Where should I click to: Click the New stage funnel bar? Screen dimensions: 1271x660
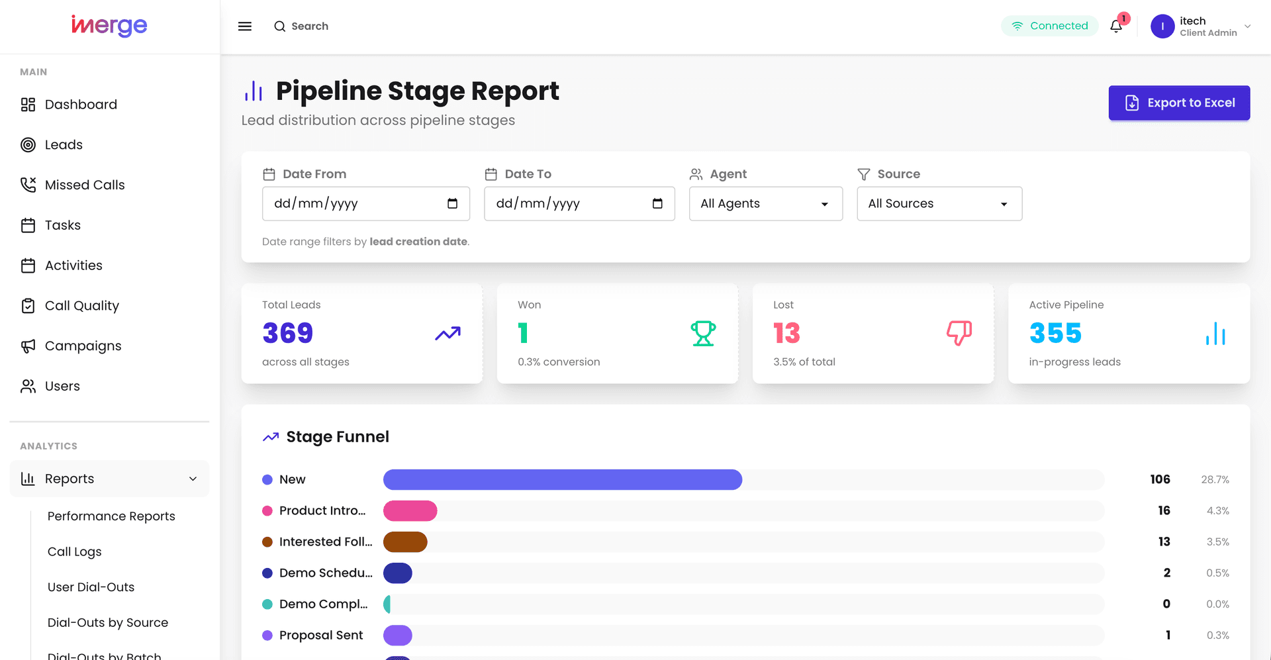[563, 479]
